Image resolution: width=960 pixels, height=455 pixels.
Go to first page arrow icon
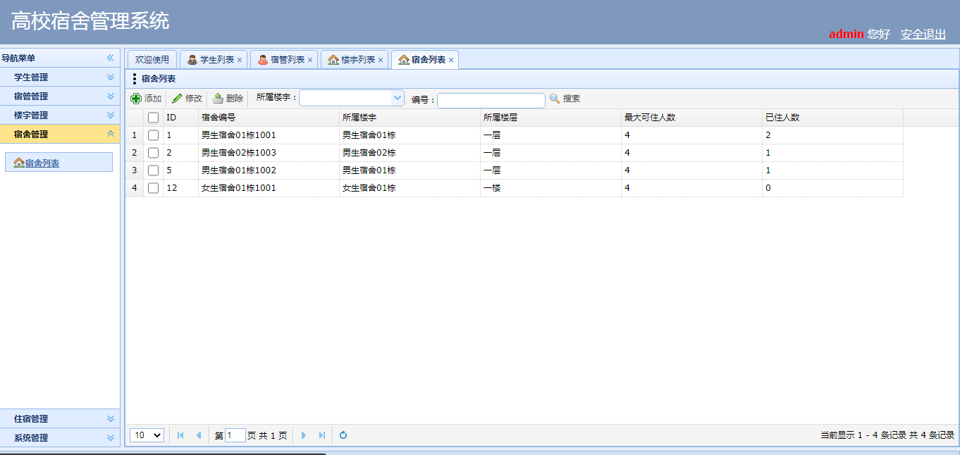pos(180,435)
